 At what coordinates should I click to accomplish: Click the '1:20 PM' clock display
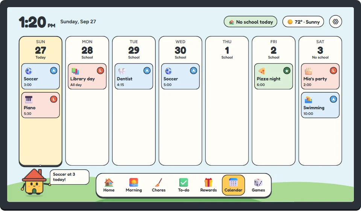(x=37, y=22)
